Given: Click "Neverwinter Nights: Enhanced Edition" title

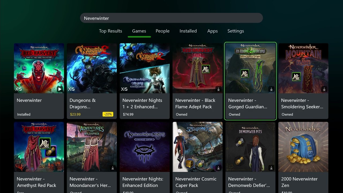Looking at the screenshot, I should tap(143, 182).
